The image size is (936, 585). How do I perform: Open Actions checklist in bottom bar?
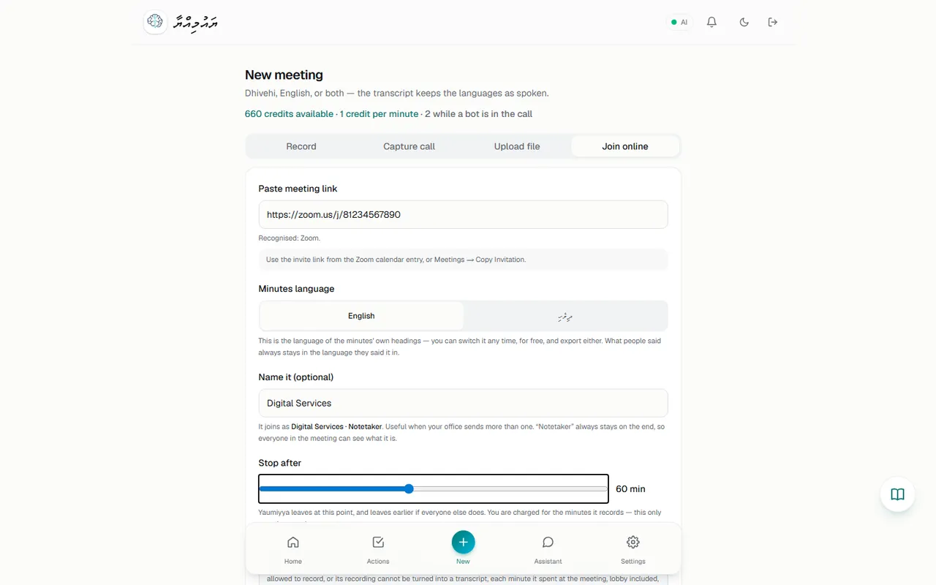[378, 550]
